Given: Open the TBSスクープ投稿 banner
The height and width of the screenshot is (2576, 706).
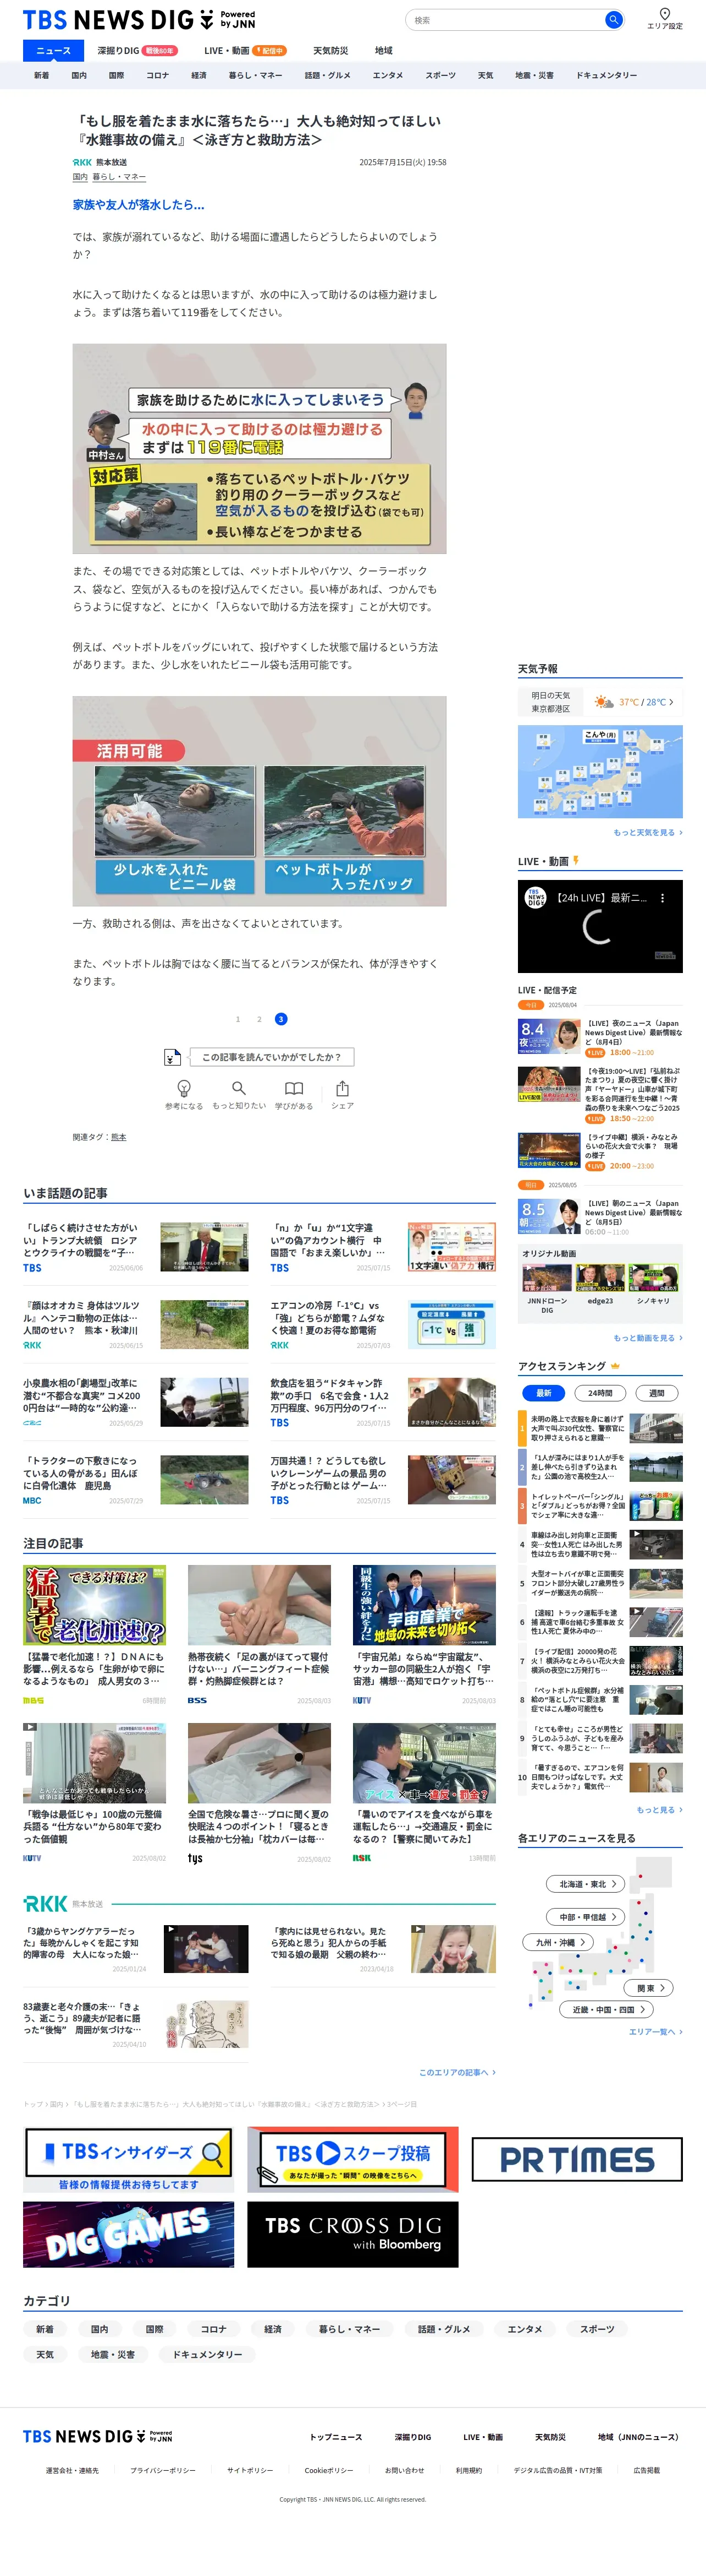Looking at the screenshot, I should (x=352, y=2160).
